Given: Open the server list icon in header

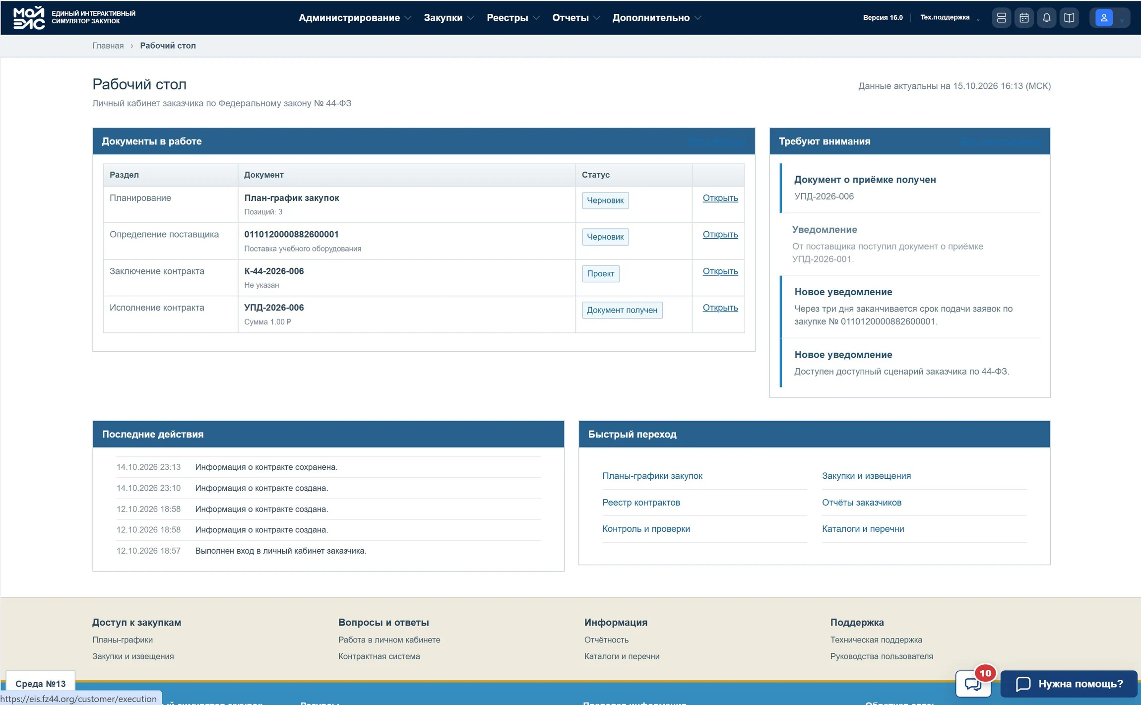Looking at the screenshot, I should 1001,18.
